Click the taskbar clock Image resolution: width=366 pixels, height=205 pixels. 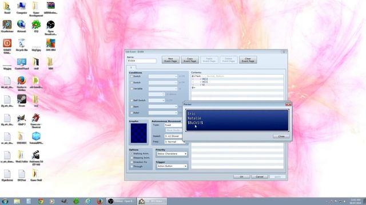(x=355, y=201)
